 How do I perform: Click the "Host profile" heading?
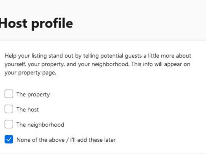(x=36, y=23)
